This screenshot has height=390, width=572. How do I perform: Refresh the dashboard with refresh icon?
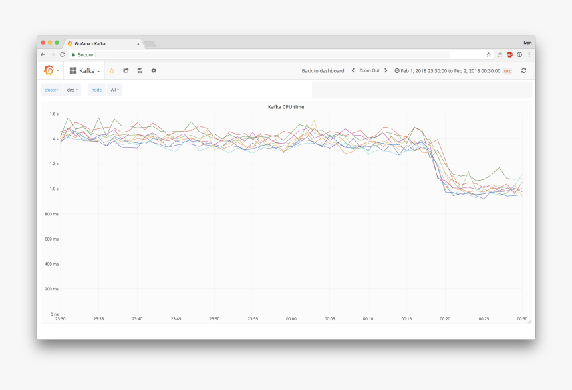[x=523, y=70]
